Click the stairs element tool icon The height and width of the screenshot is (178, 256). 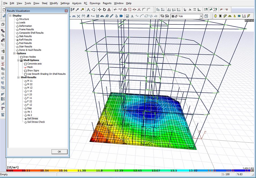click(x=112, y=16)
